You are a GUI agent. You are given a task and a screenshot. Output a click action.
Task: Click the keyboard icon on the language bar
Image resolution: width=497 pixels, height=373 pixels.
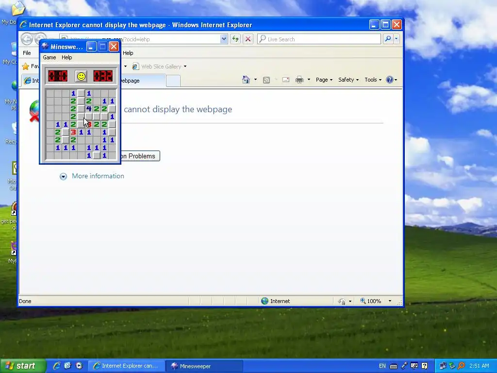[x=393, y=366]
